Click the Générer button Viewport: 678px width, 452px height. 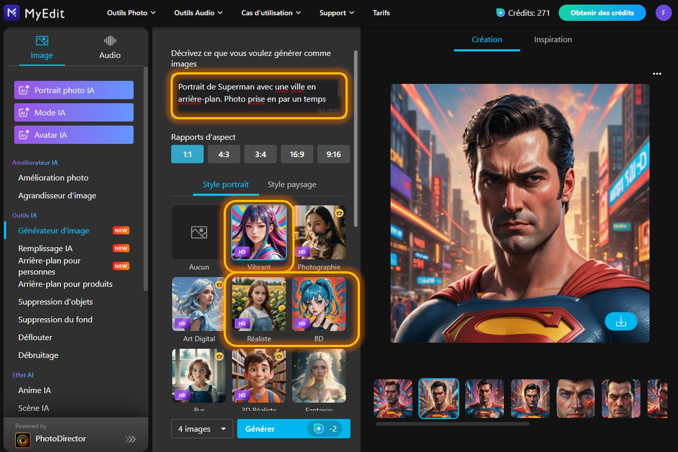pos(294,429)
